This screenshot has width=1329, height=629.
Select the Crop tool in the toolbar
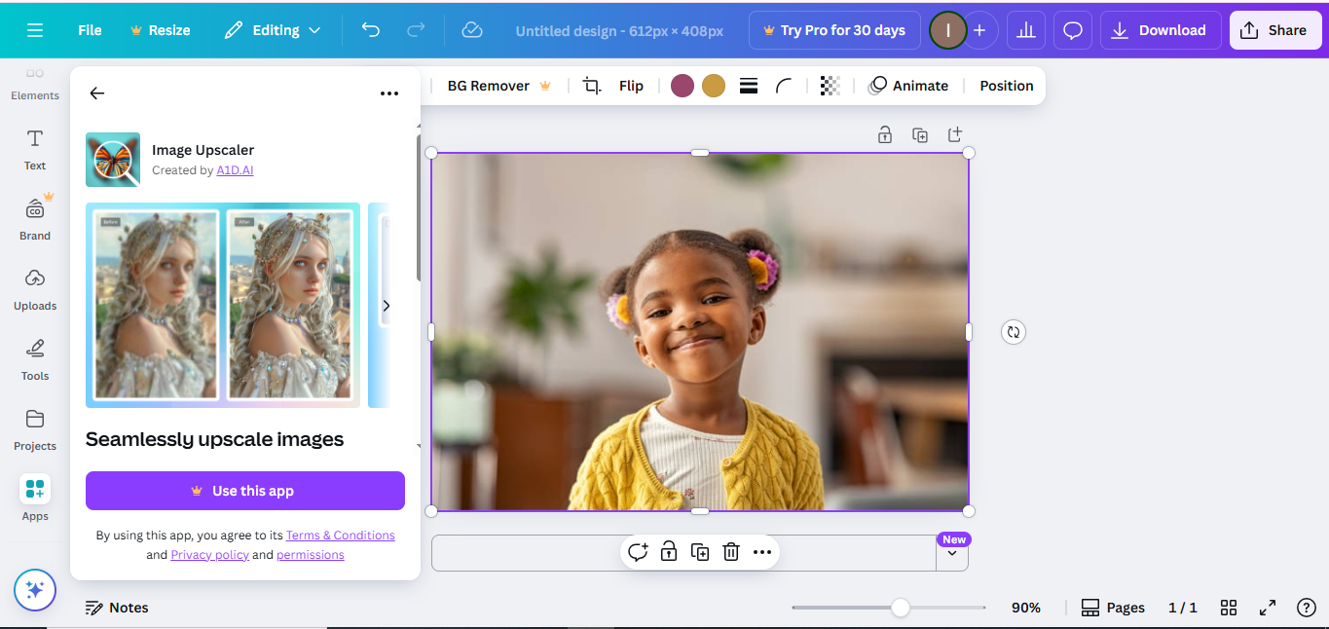pos(591,86)
